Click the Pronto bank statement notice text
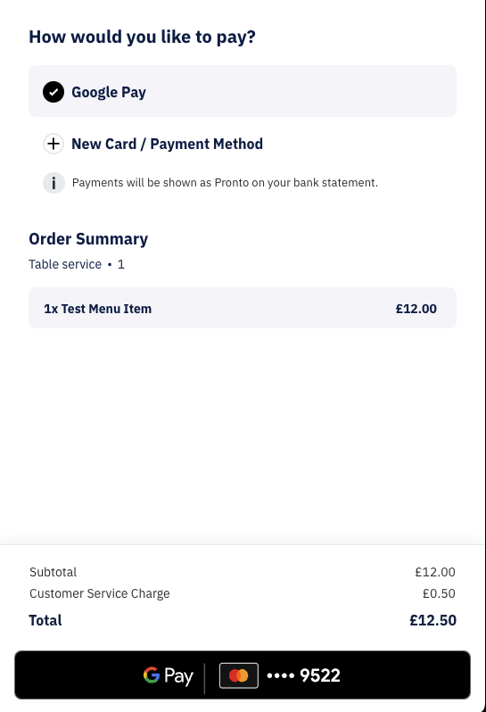 click(225, 183)
